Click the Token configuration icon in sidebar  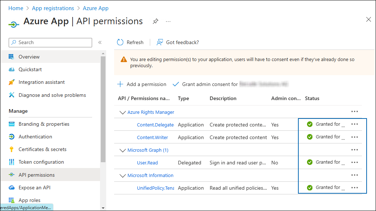12,162
